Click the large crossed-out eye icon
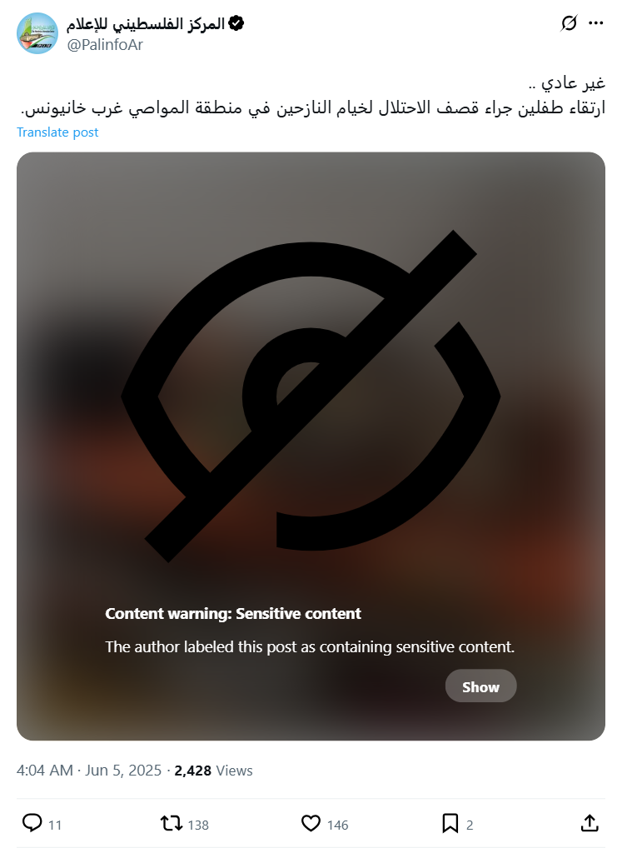 (x=311, y=397)
